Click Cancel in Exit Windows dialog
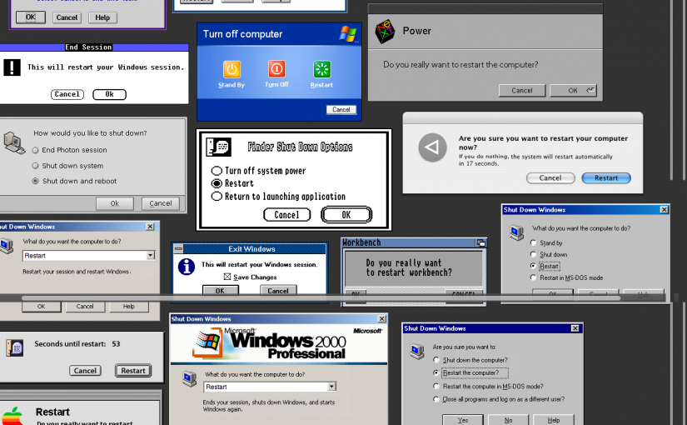 (278, 291)
